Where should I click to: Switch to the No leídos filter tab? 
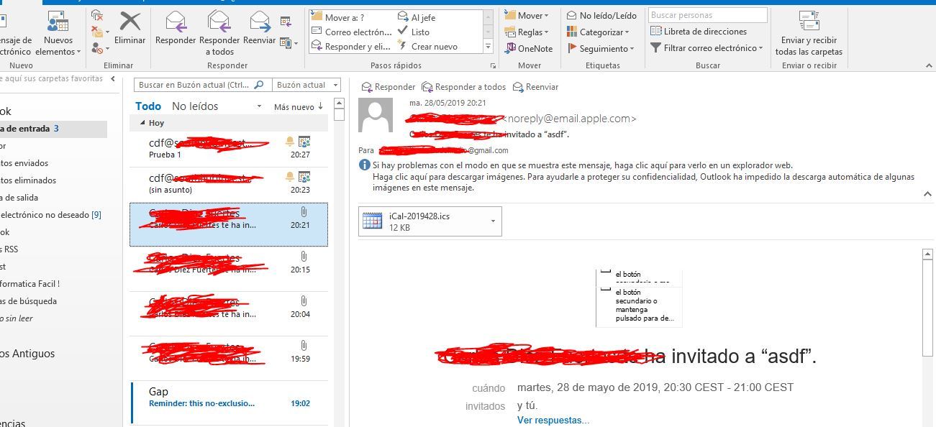pos(195,106)
